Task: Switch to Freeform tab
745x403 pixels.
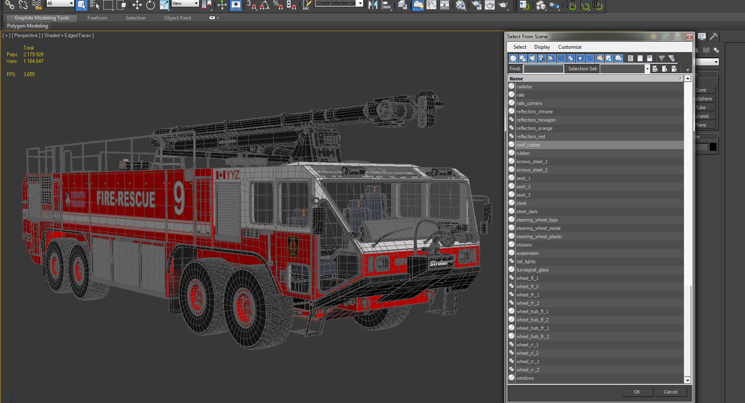Action: [97, 18]
